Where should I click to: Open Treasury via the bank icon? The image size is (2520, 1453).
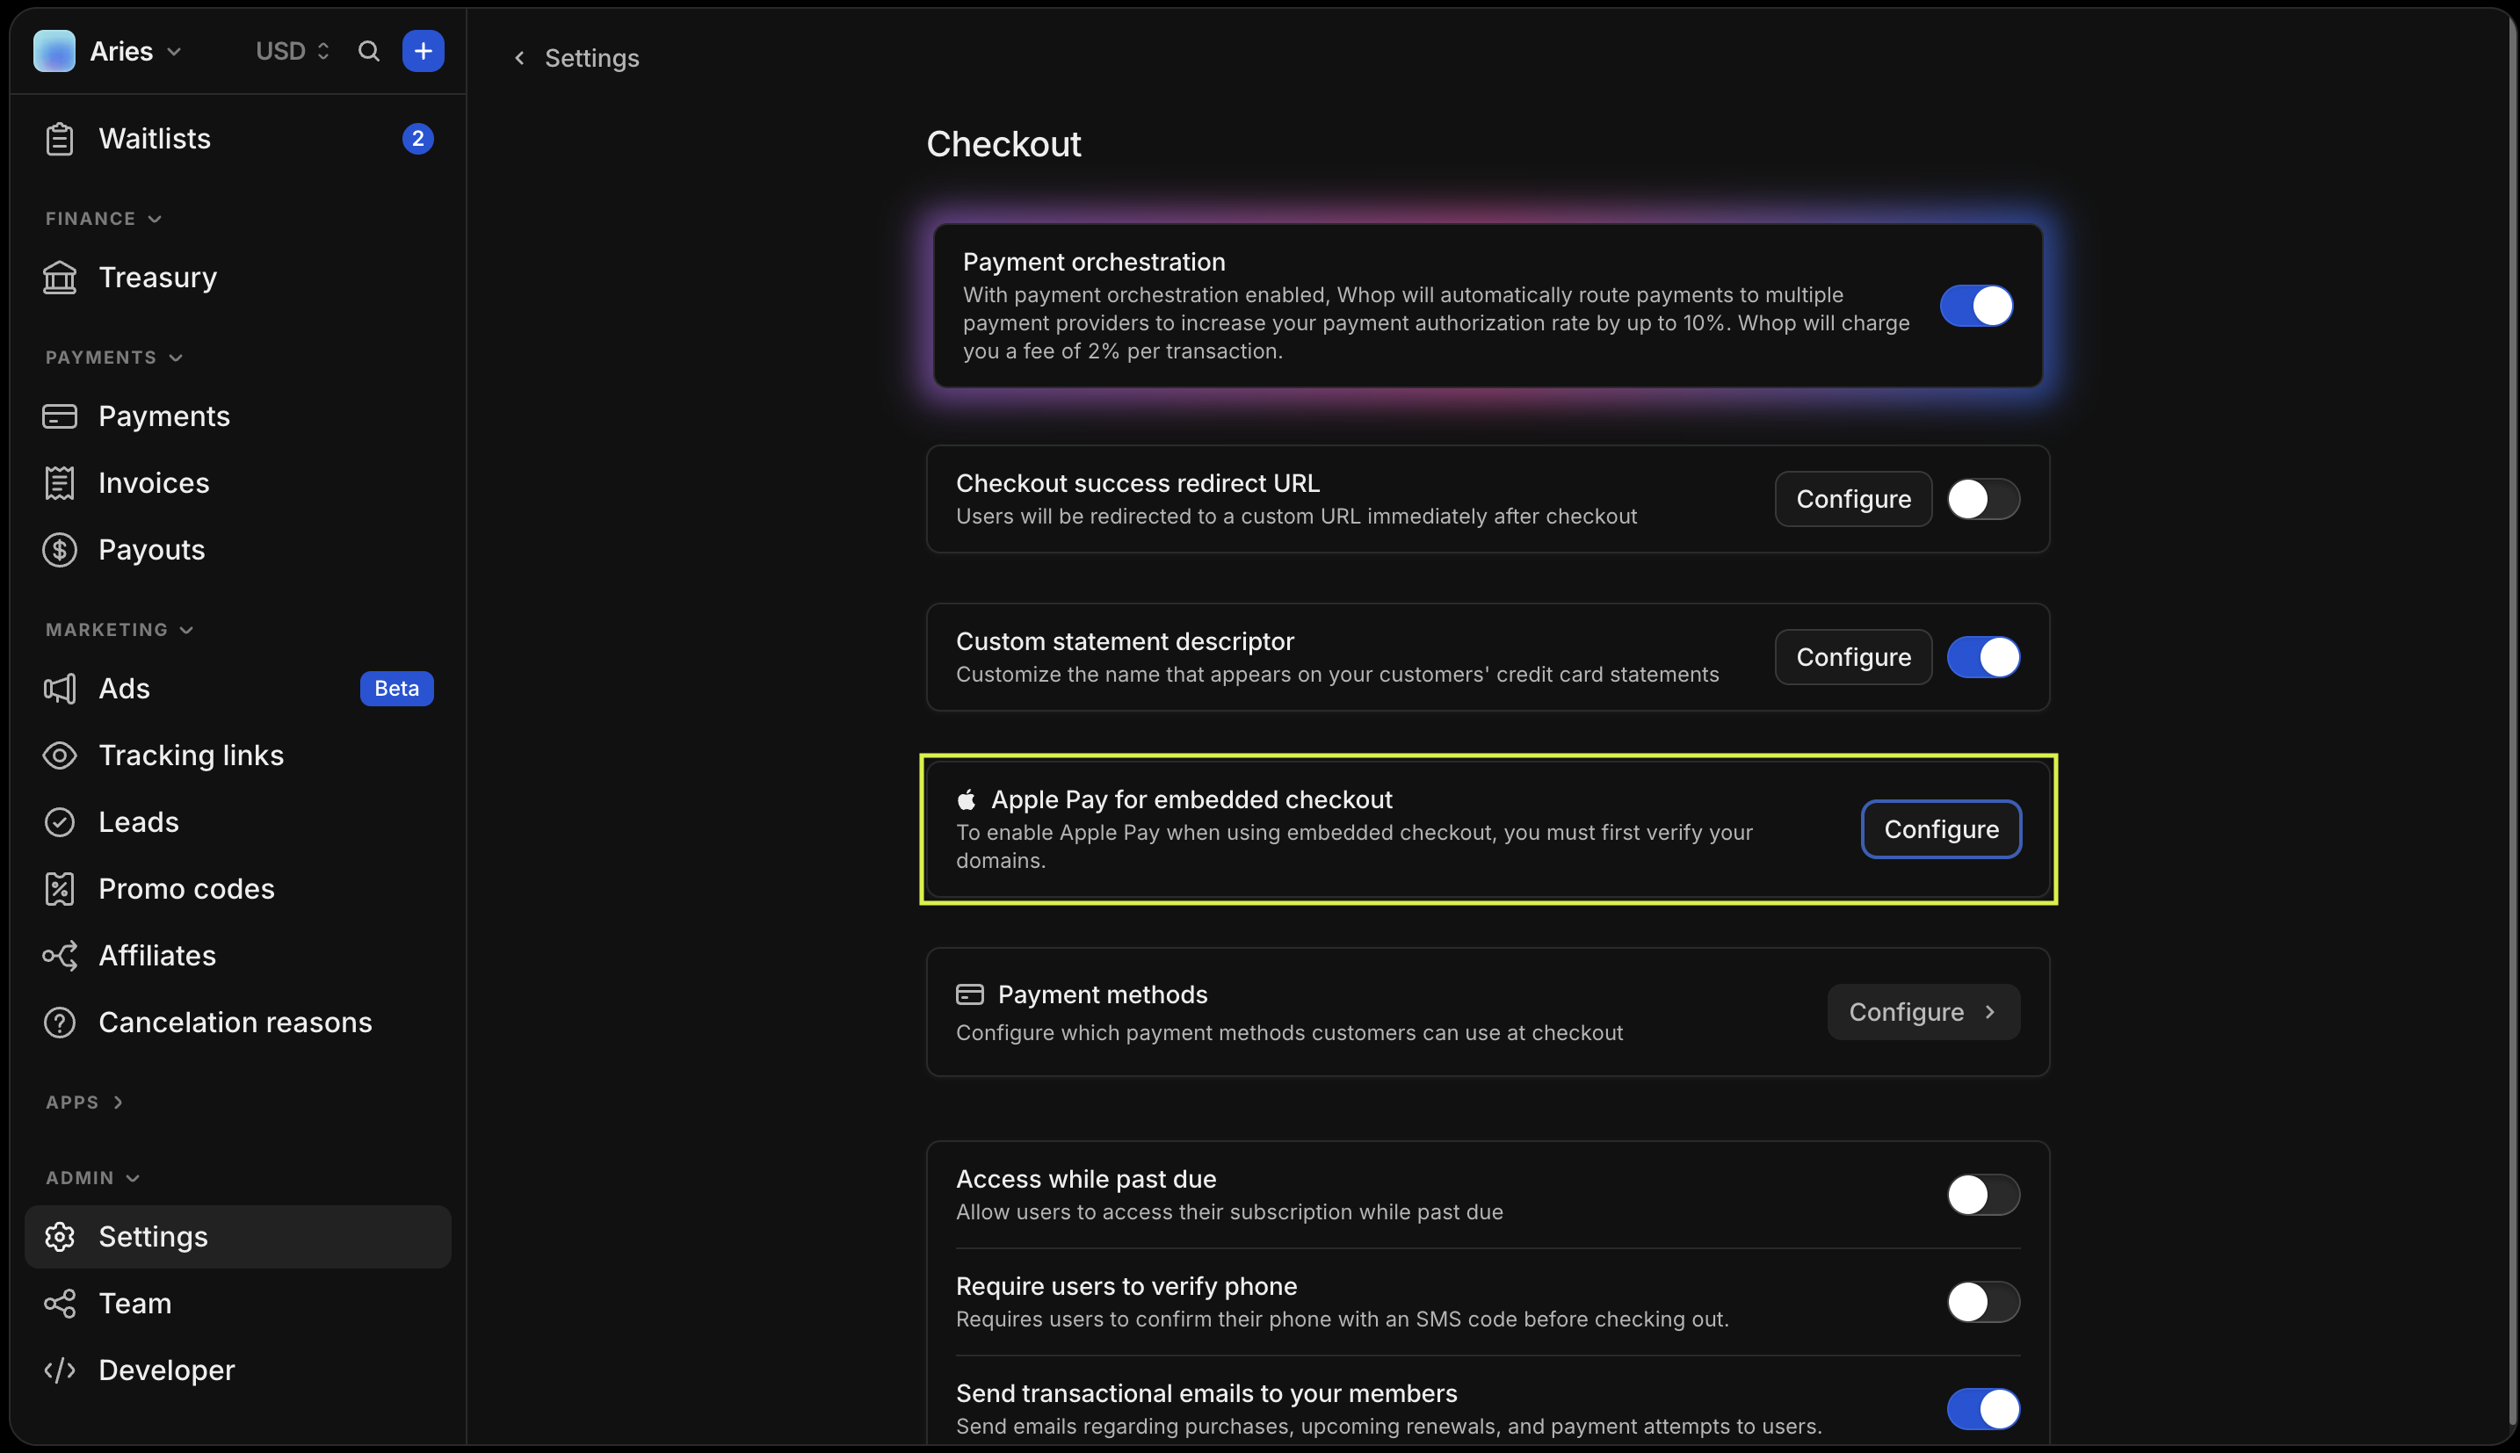point(60,277)
